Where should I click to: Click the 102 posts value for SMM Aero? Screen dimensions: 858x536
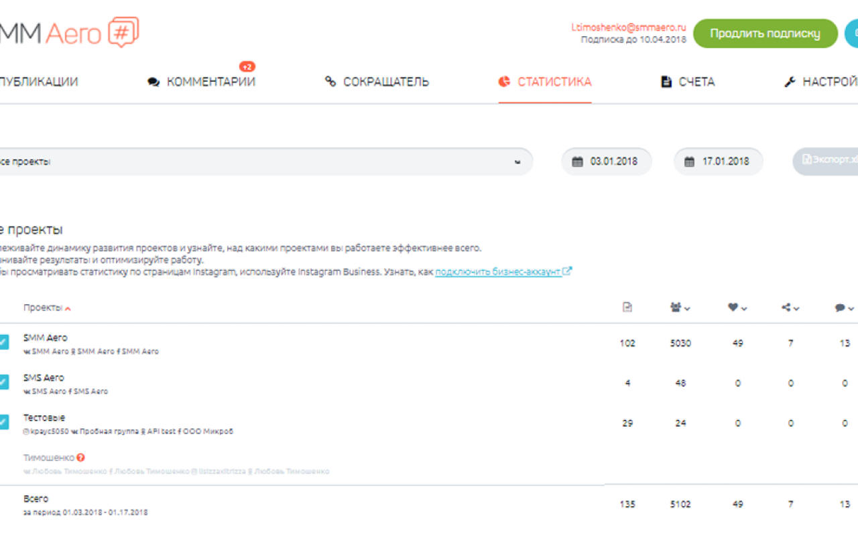click(627, 343)
